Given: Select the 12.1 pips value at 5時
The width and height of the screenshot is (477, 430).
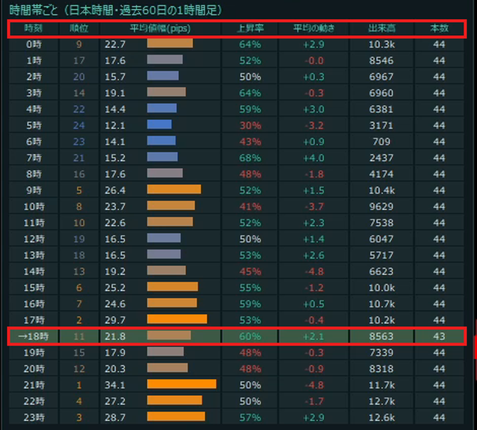Looking at the screenshot, I should 115,126.
